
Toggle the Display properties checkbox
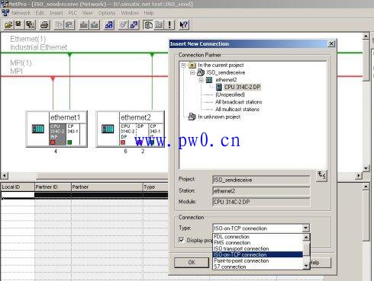click(x=182, y=240)
